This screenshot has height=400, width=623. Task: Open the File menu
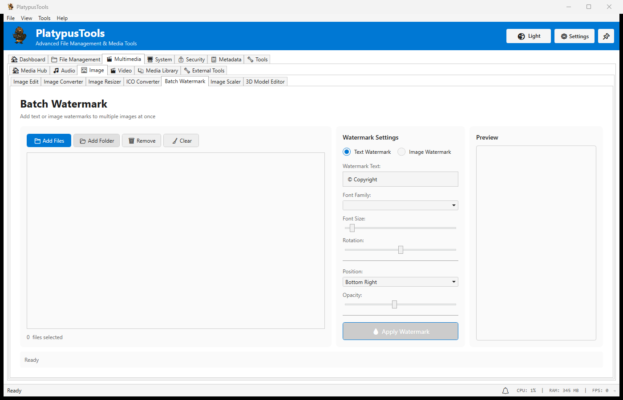point(11,18)
